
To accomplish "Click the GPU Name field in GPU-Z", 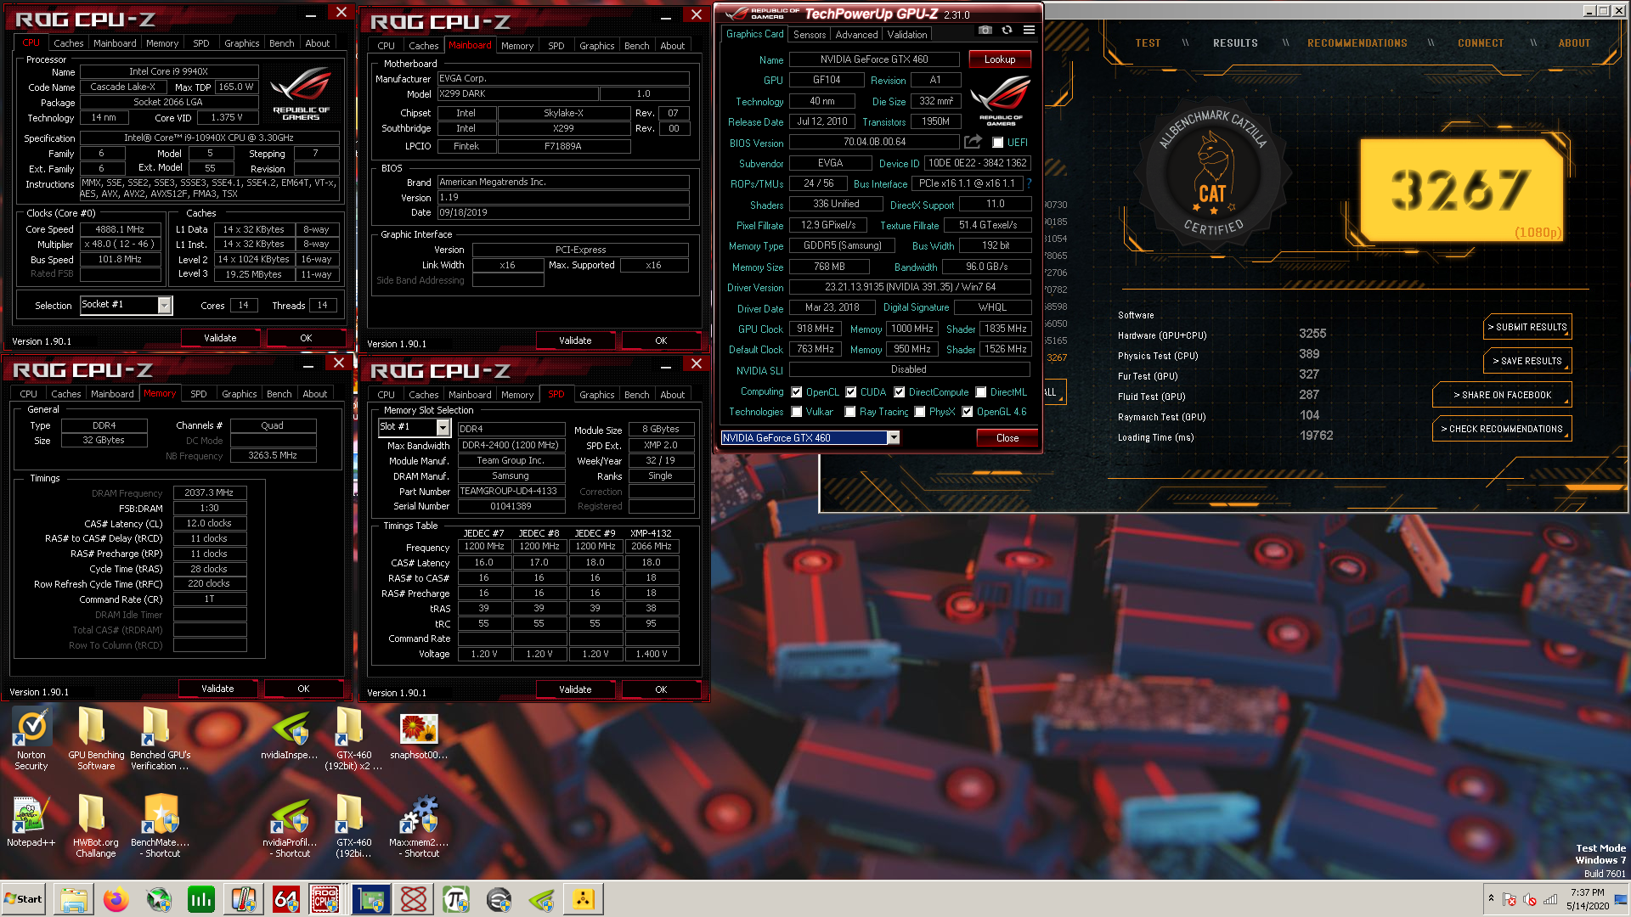I will 873,59.
